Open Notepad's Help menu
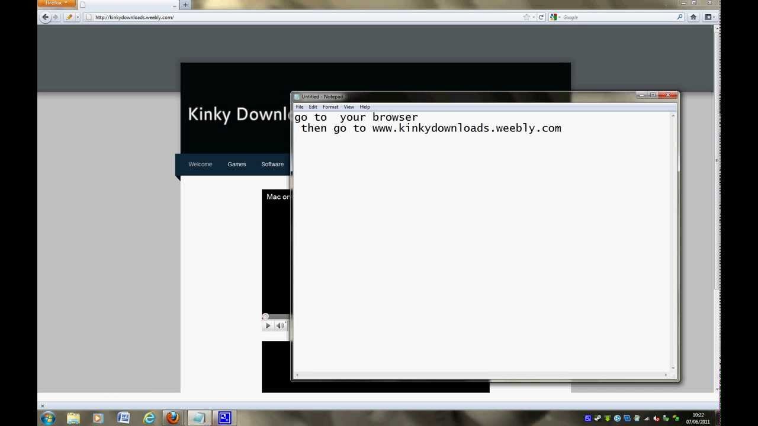 [365, 107]
